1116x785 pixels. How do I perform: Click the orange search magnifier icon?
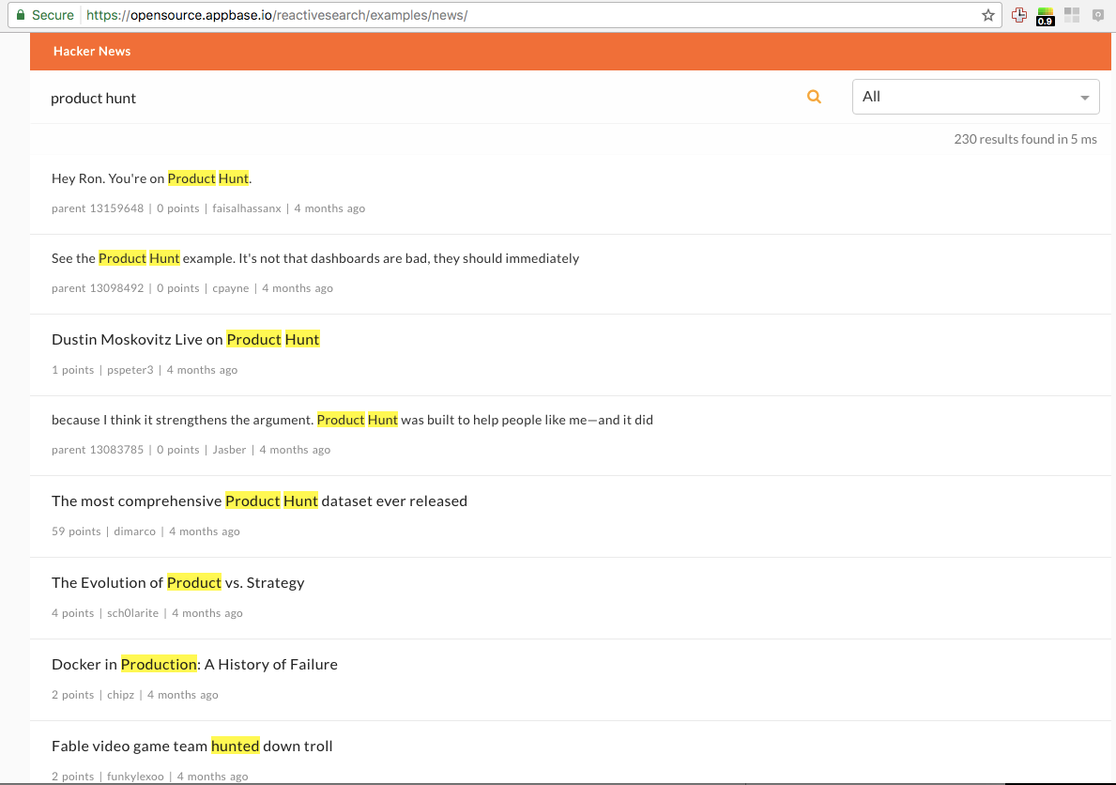[x=814, y=97]
